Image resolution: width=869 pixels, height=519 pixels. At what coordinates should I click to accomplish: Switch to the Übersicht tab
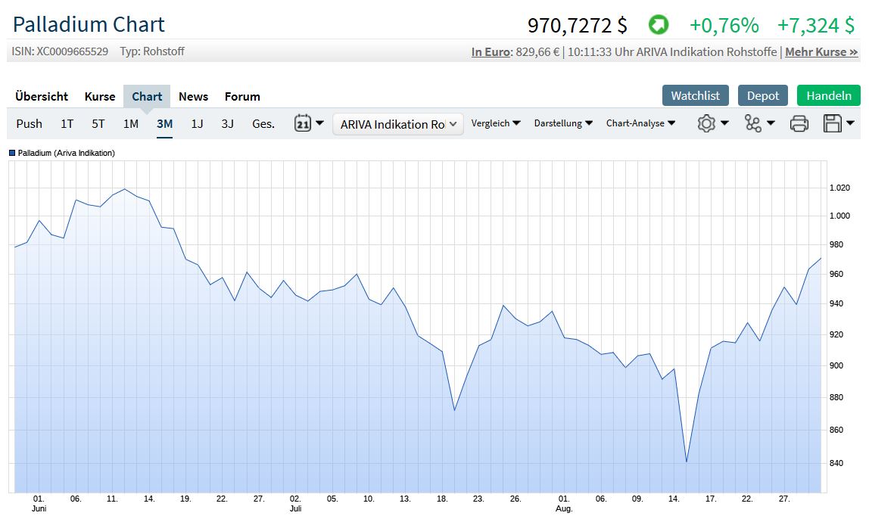[x=42, y=96]
